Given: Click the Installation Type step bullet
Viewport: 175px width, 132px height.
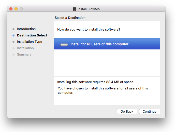Looking at the screenshot, I should [13, 42].
